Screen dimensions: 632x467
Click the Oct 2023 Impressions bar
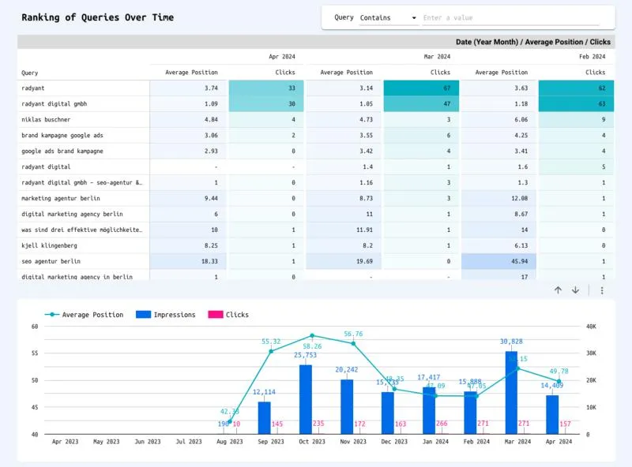click(x=305, y=398)
